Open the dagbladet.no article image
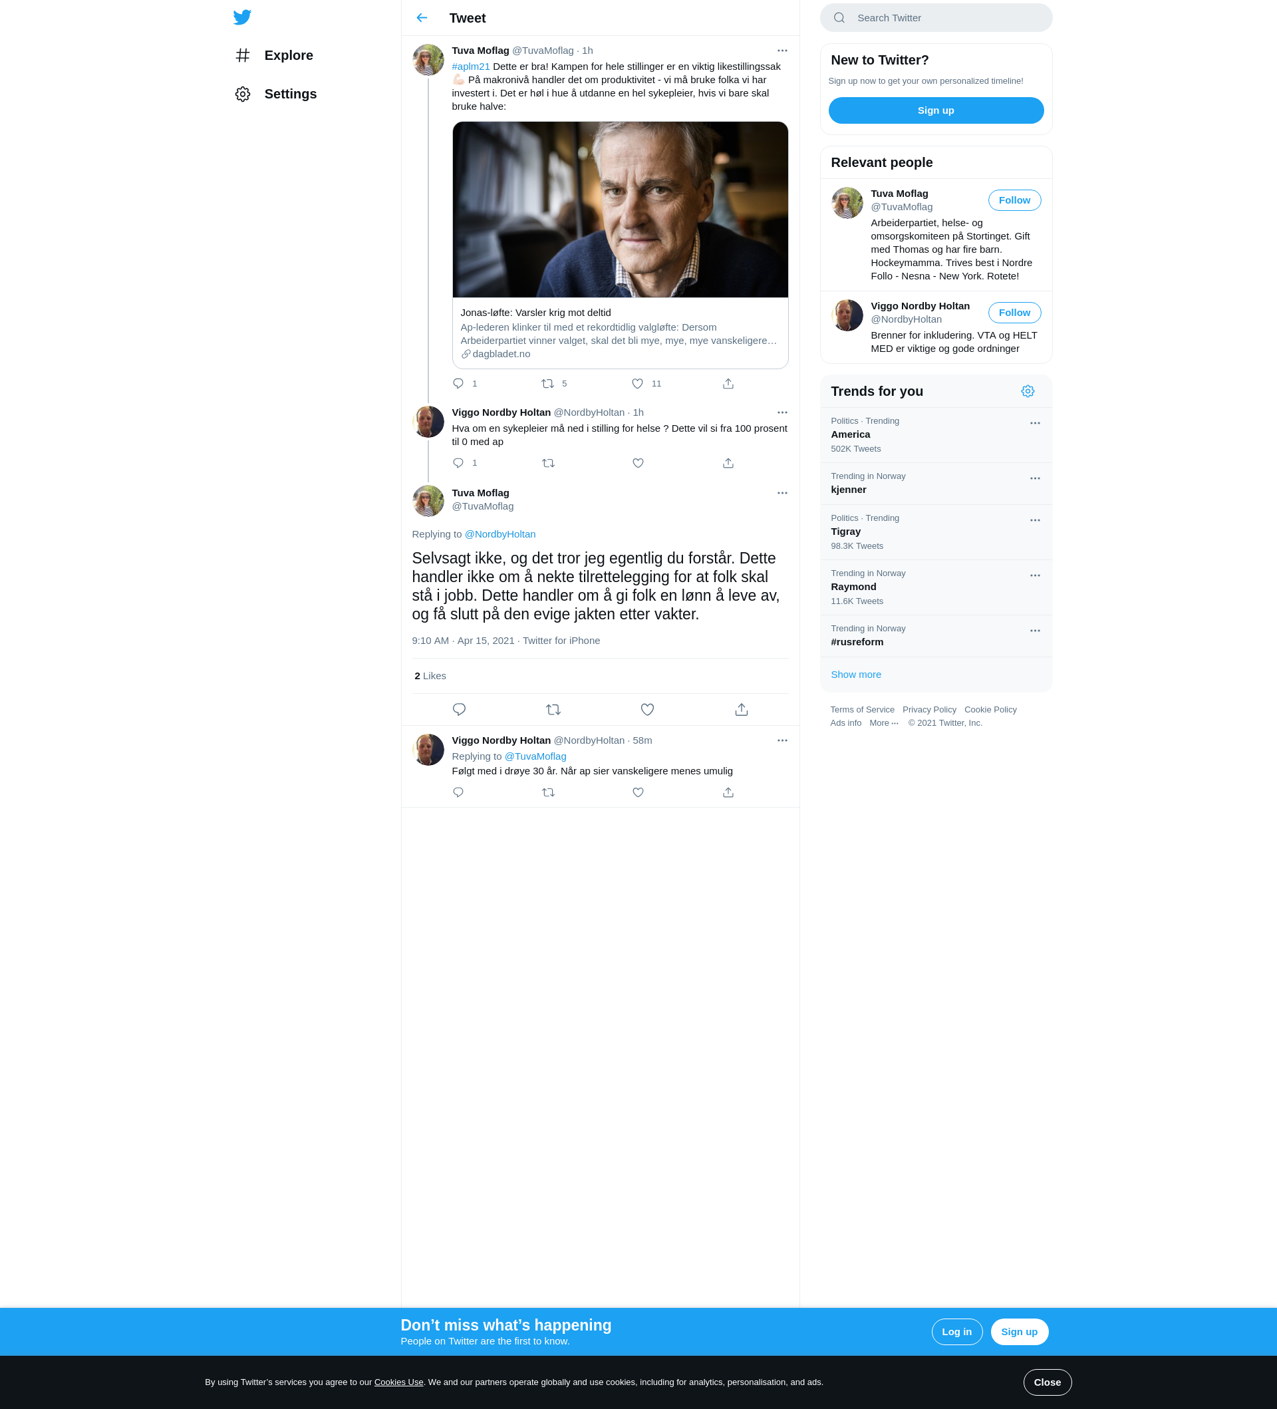This screenshot has height=1409, width=1277. [x=620, y=210]
